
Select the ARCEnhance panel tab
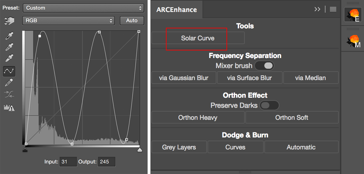click(x=177, y=9)
